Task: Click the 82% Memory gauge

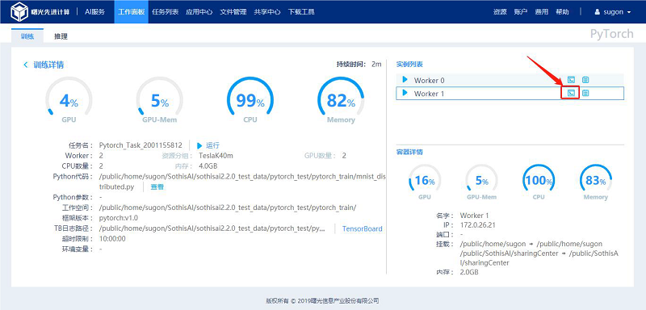Action: pos(341,100)
